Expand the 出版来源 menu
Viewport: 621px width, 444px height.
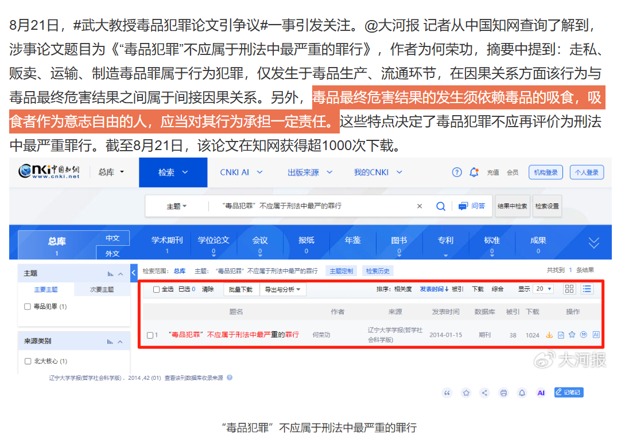[x=310, y=172]
